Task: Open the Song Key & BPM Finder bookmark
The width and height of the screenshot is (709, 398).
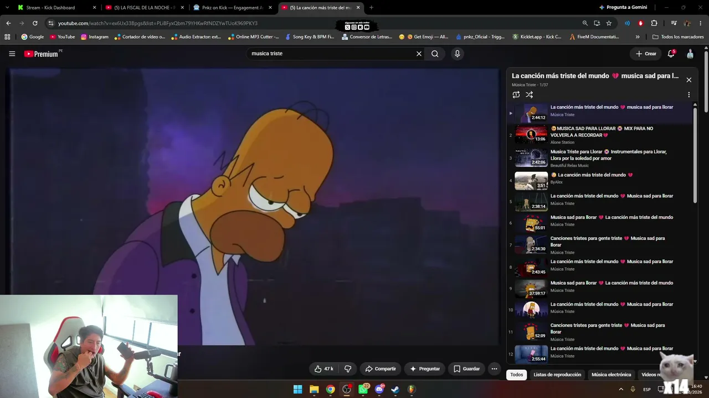Action: coord(310,37)
